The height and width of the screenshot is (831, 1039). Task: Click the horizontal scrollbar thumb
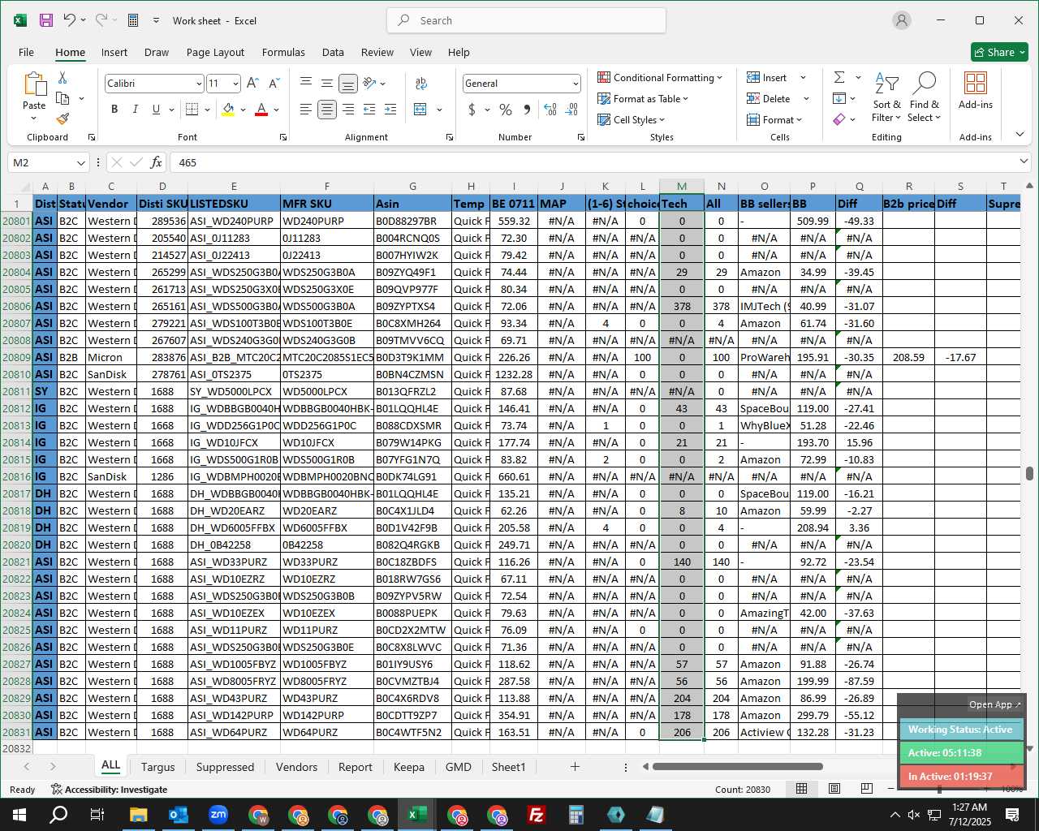pos(737,766)
